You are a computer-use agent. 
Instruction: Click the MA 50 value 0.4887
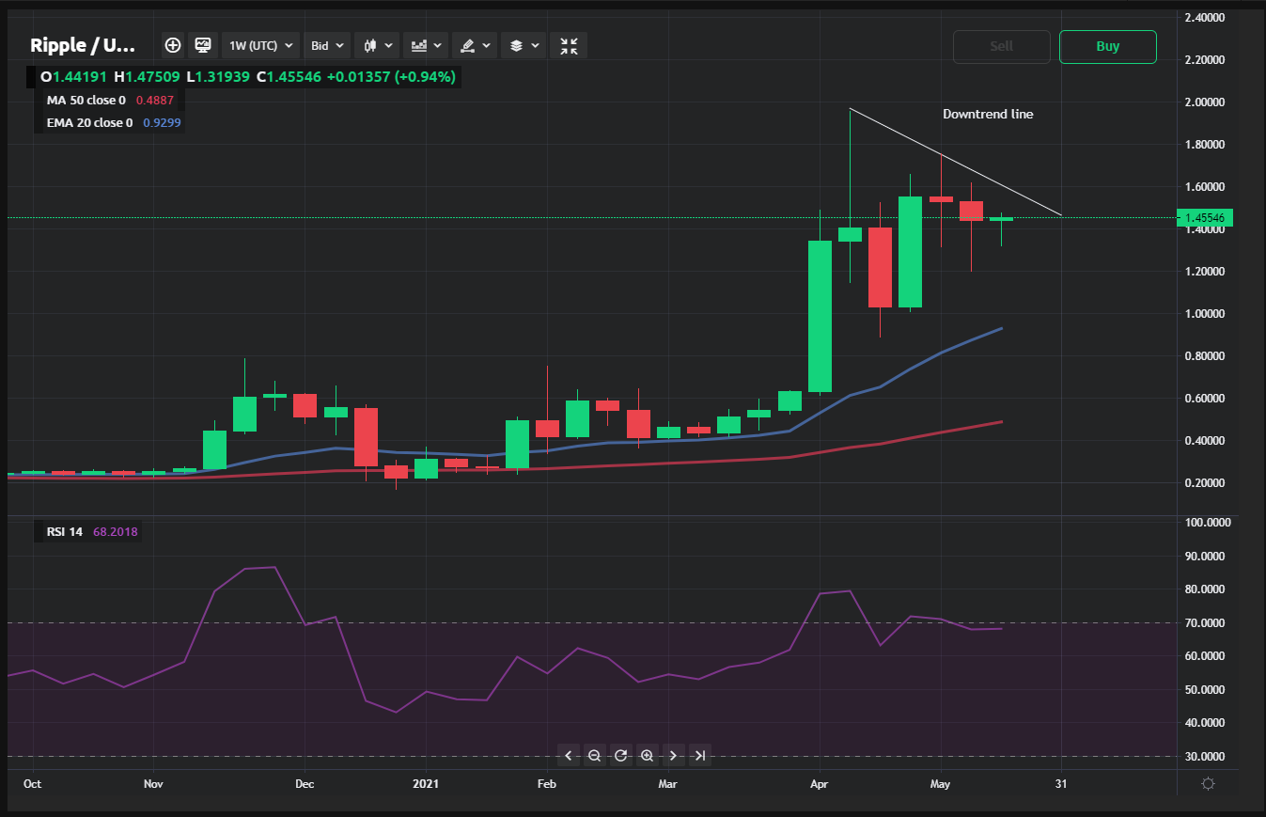coord(154,100)
